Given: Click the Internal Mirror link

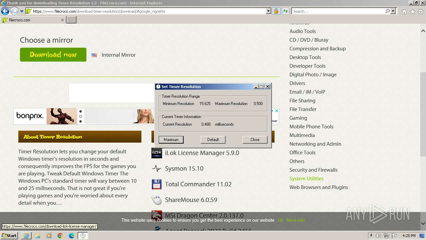Looking at the screenshot, I should 118,55.
